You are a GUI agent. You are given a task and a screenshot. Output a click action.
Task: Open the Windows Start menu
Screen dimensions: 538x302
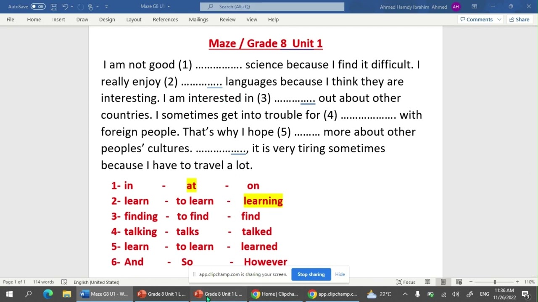[9, 294]
